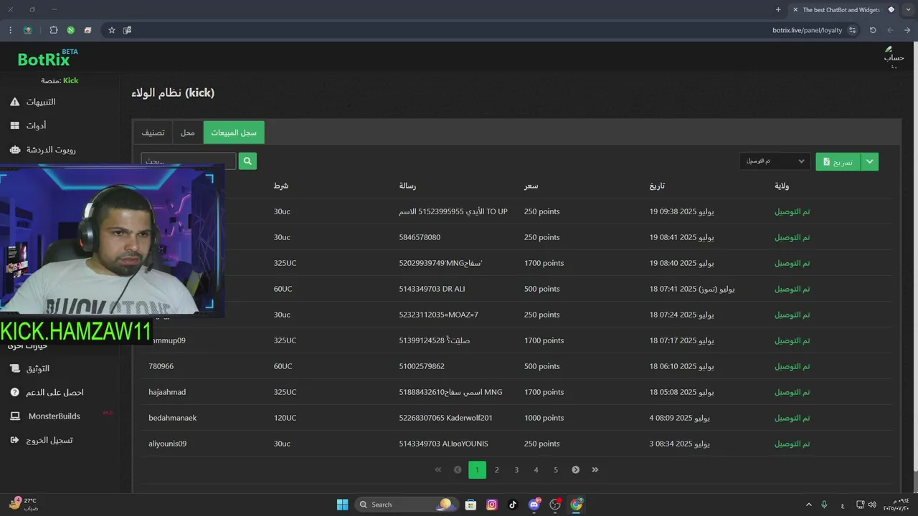Click message cell 51002579862
The image size is (918, 516).
coord(422,366)
